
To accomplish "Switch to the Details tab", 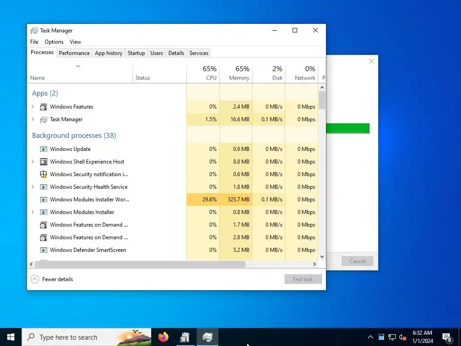I will click(x=176, y=53).
